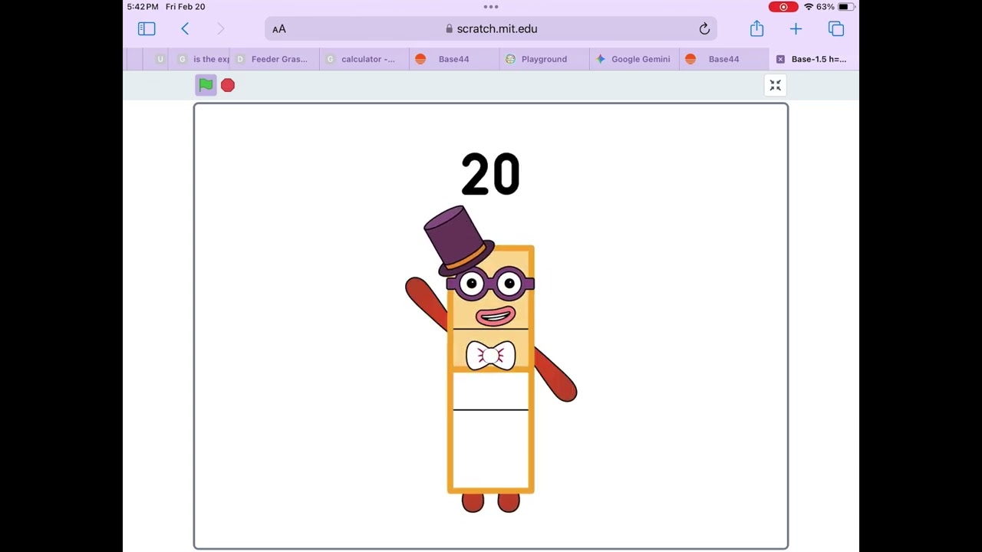The image size is (982, 552).
Task: Go back to the previous page
Action: [x=185, y=29]
